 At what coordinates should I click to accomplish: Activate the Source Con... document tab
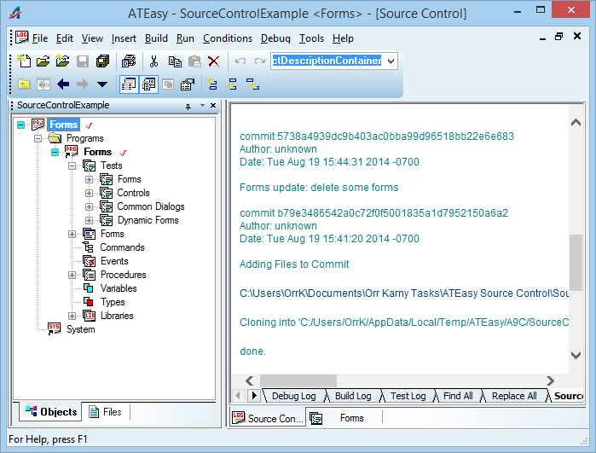point(269,418)
